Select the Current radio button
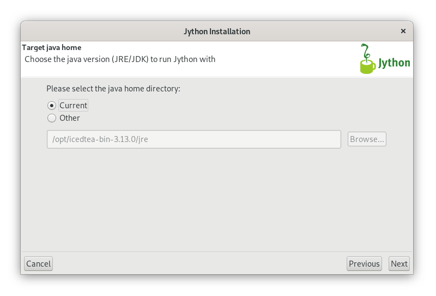Screen dimensions: 436x296 (x=52, y=106)
